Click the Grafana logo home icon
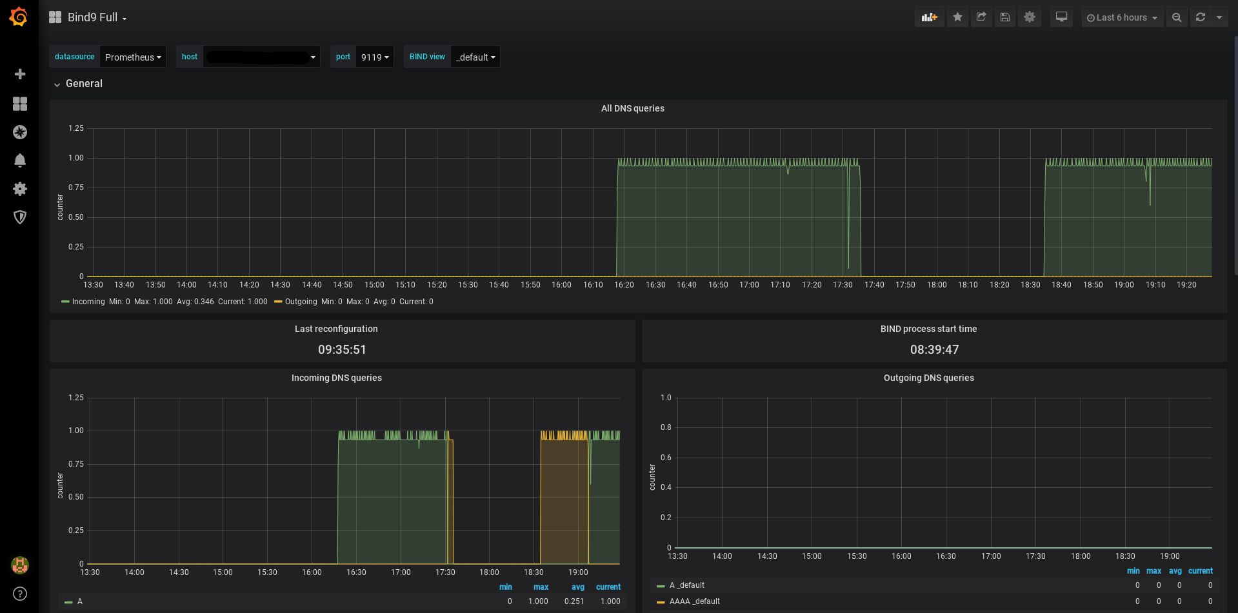 click(19, 17)
